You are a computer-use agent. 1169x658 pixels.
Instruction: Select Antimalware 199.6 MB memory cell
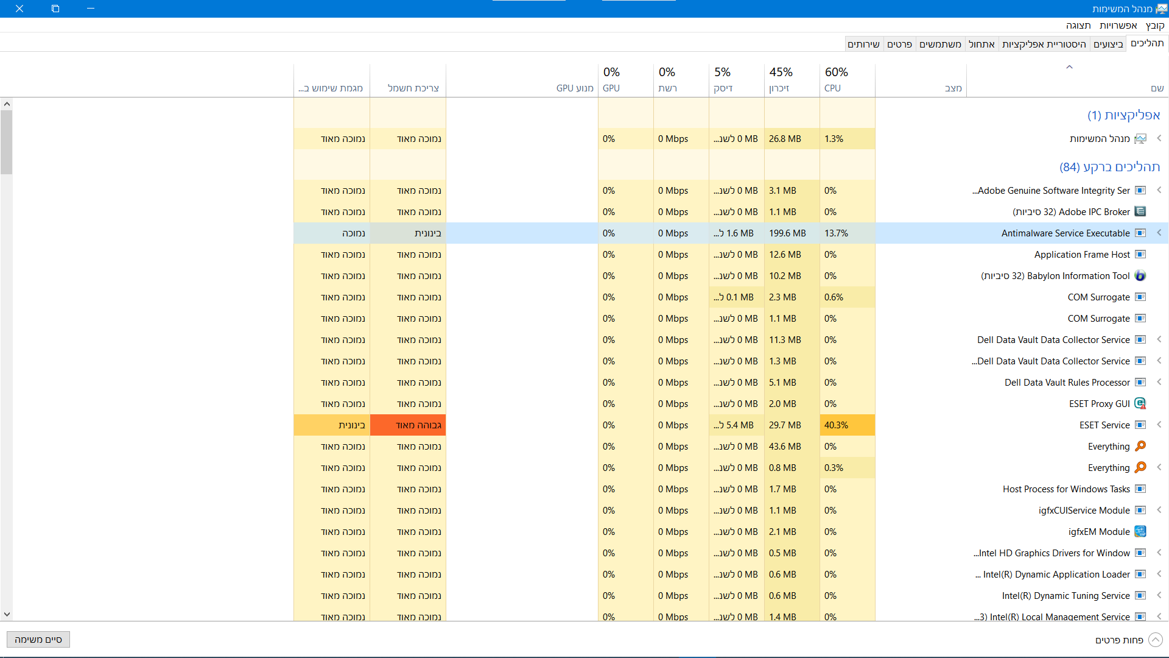pyautogui.click(x=792, y=233)
